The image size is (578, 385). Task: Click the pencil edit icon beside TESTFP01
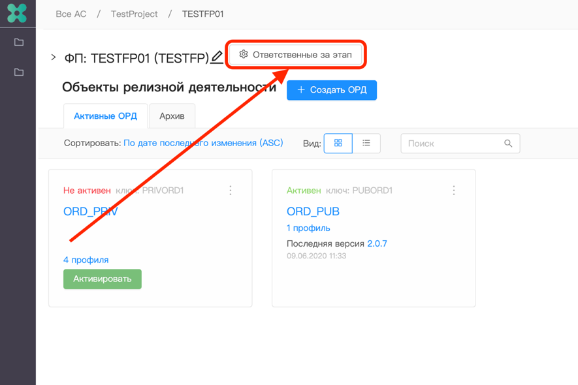click(x=217, y=58)
